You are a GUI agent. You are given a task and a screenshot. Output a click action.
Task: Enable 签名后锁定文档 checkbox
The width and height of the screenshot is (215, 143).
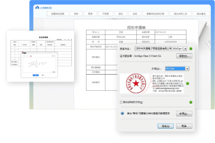[121, 102]
